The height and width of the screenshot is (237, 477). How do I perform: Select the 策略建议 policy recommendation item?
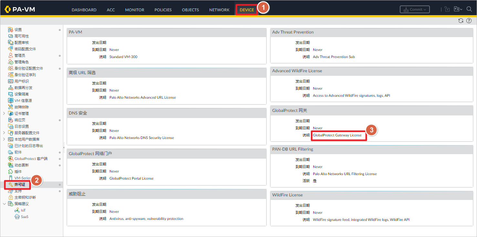pos(22,204)
